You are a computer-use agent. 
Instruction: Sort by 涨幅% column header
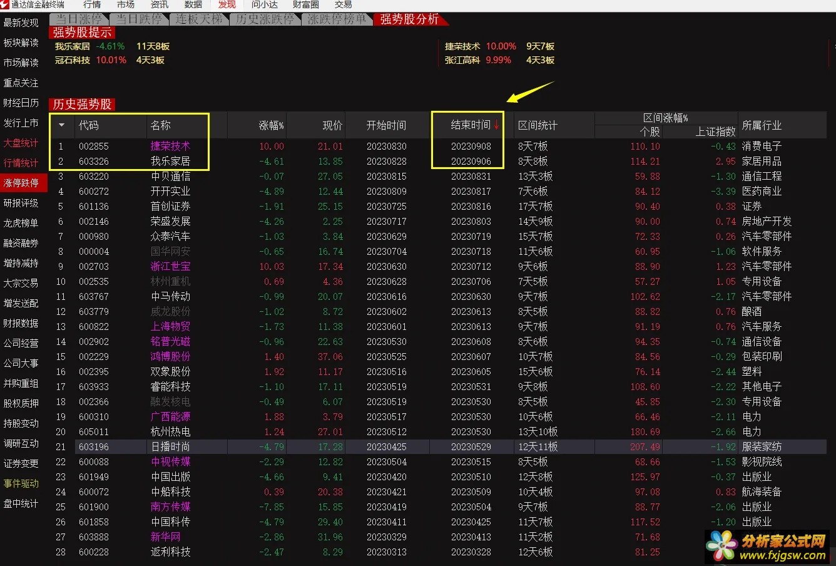pos(272,125)
